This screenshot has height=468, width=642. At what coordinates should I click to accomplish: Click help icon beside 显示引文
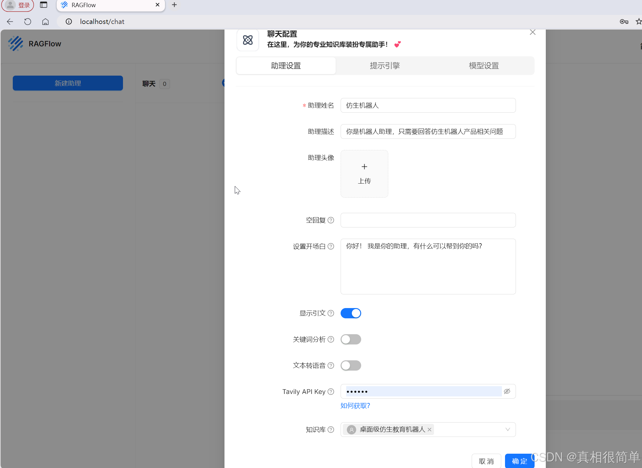[x=331, y=313]
